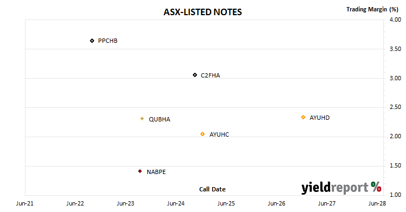406x212 pixels.
Task: Click the C2FHA diamond marker
Action: click(195, 75)
